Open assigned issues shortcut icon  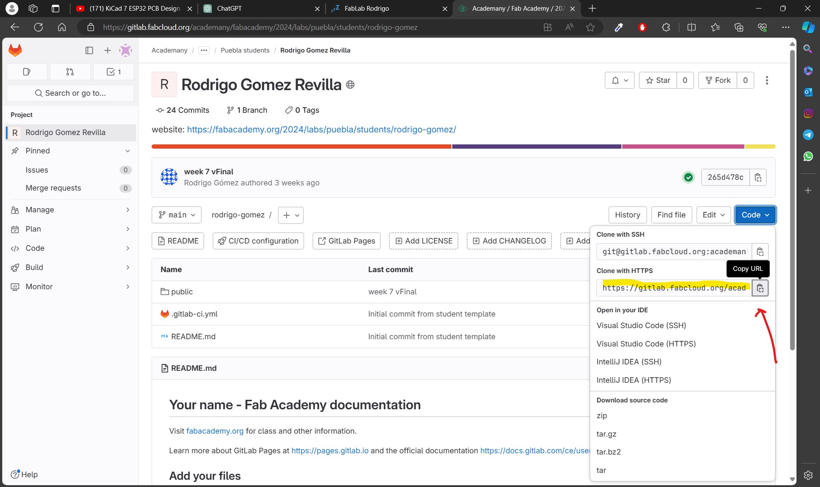27,72
